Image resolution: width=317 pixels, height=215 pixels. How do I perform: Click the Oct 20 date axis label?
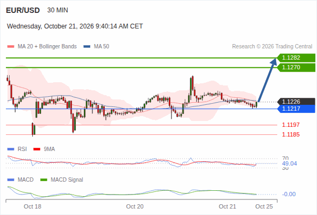point(135,206)
